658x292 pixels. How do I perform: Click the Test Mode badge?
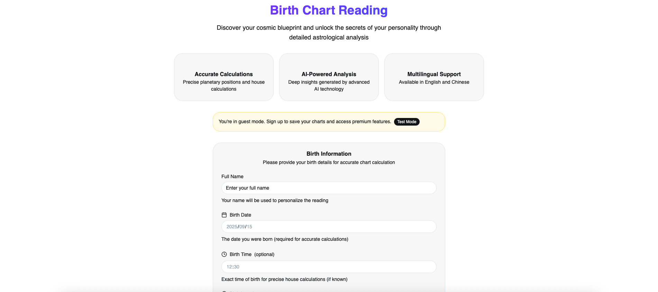406,122
